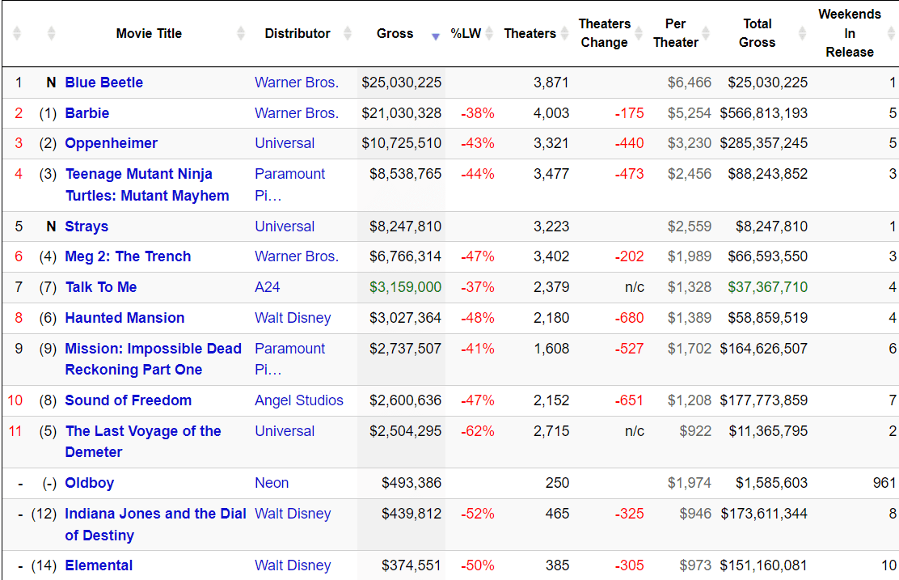Click the sort arrows beside Movie Title header
This screenshot has height=580, width=899.
click(241, 33)
